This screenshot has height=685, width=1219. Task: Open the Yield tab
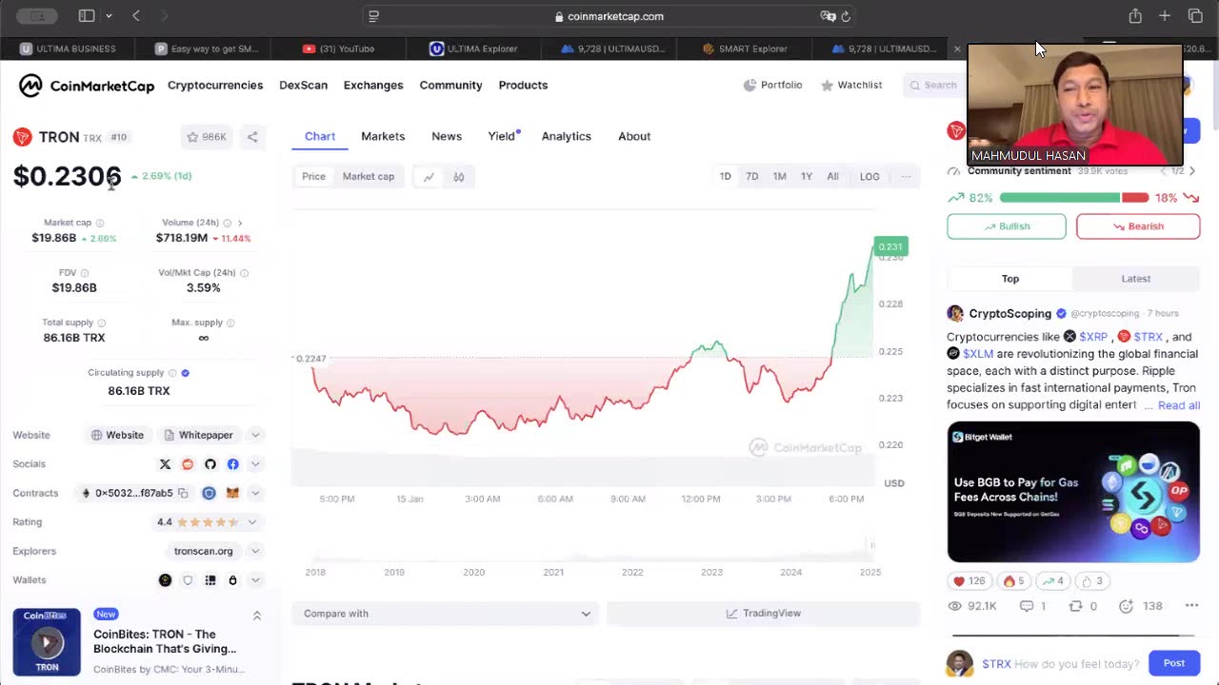coord(502,137)
